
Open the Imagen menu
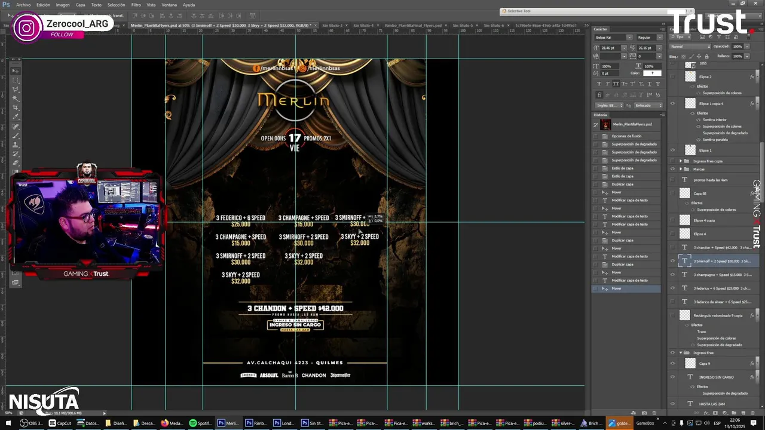(x=63, y=5)
